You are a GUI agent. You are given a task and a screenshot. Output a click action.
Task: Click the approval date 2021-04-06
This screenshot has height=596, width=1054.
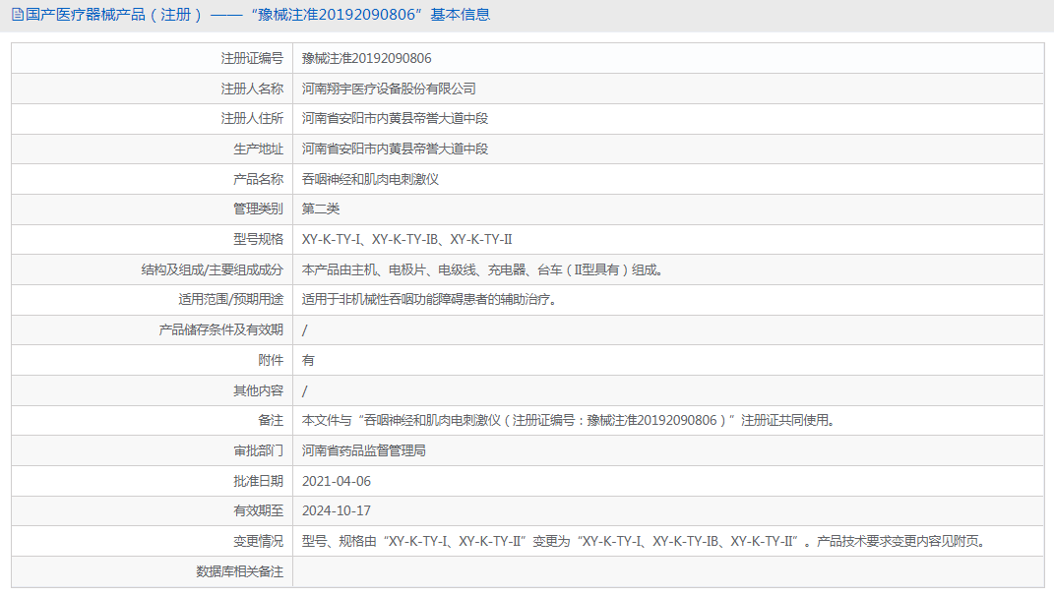click(336, 481)
